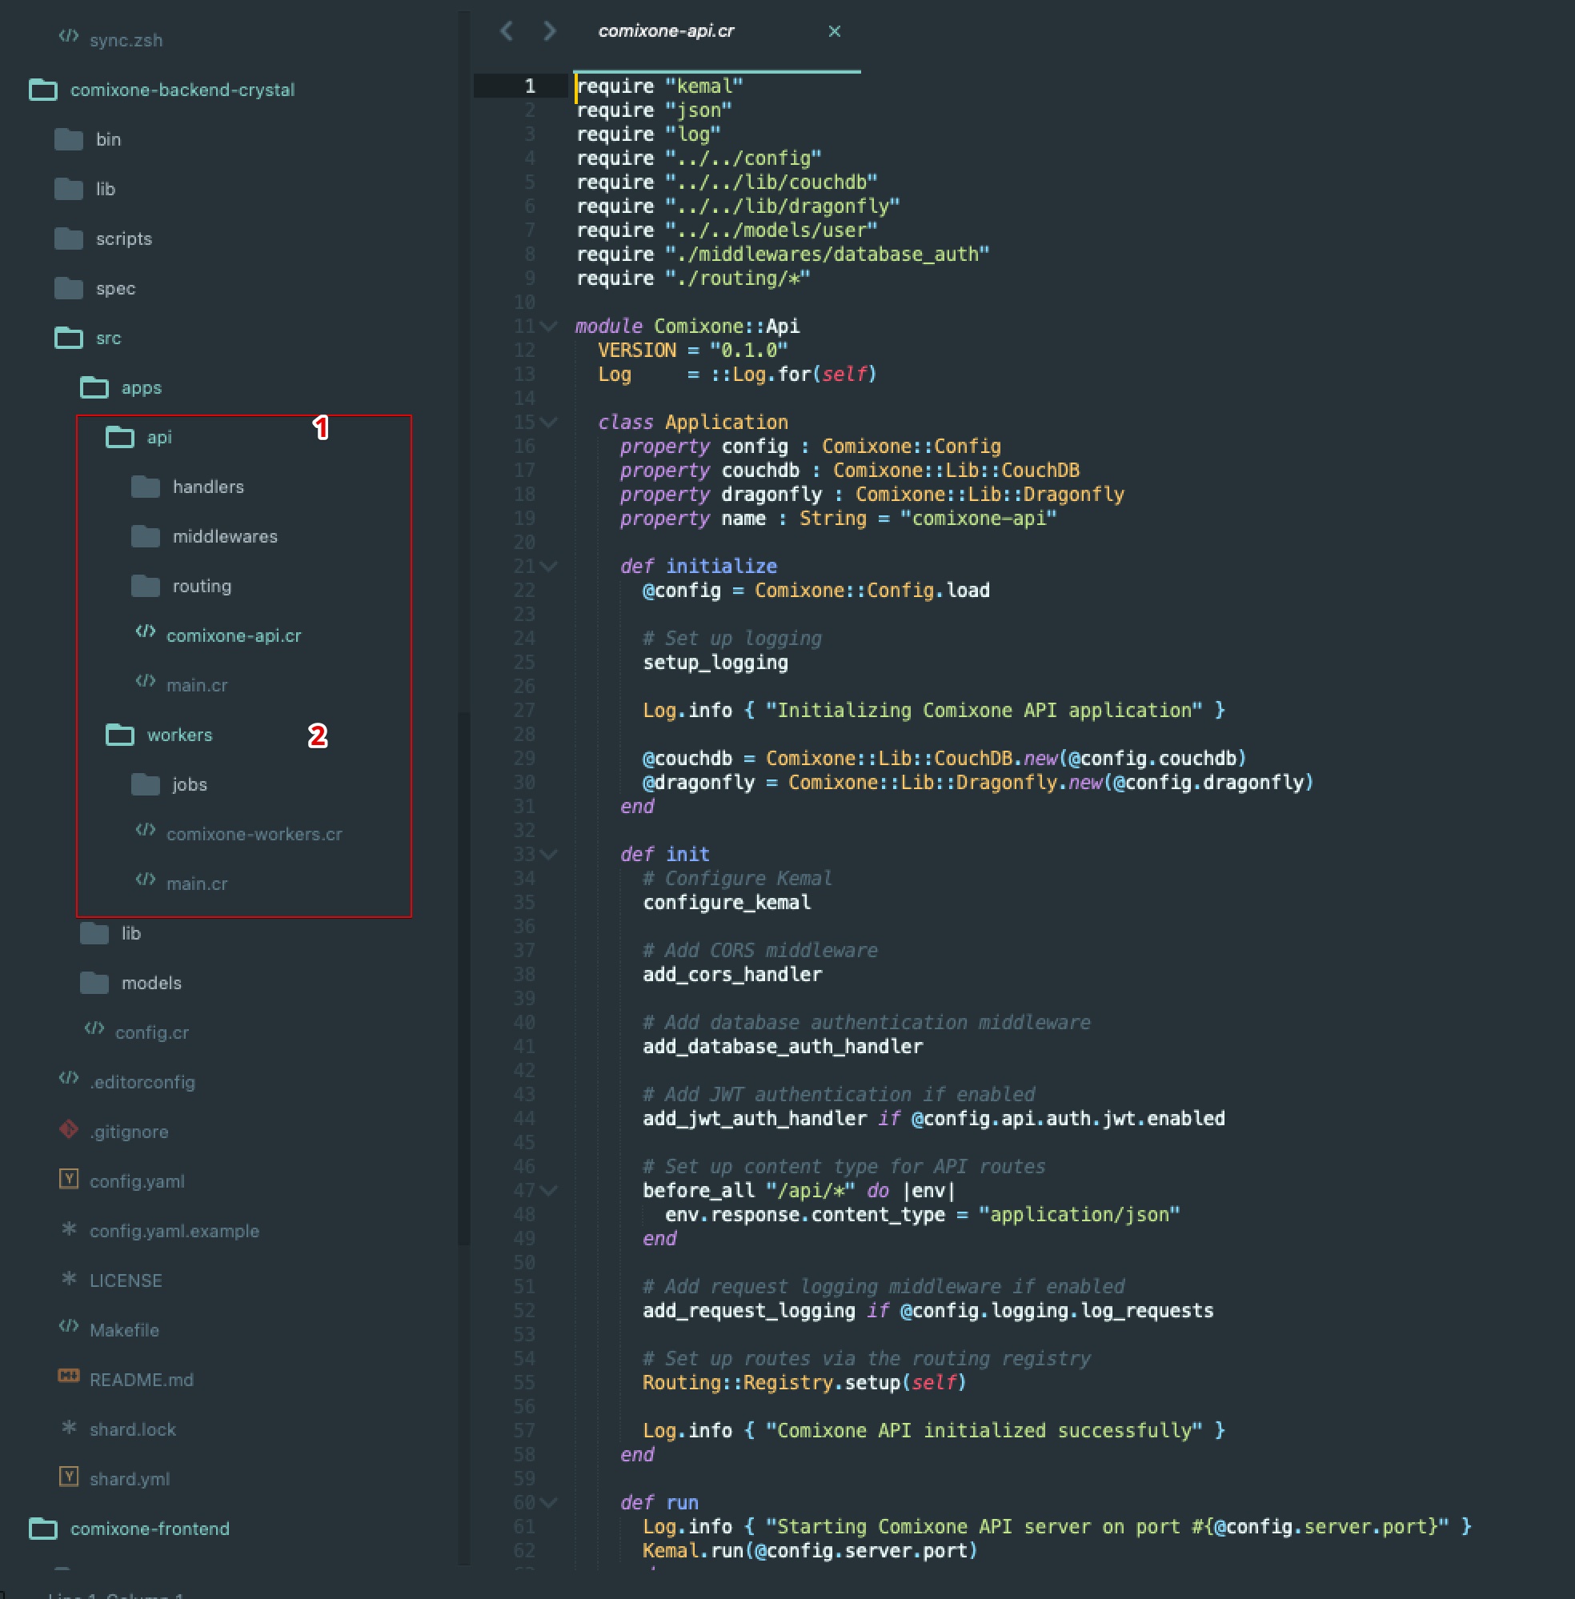Click line number 1 in the gutter
This screenshot has height=1599, width=1575.
tap(531, 86)
